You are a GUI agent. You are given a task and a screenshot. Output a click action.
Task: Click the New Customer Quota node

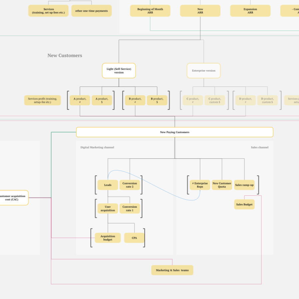222,185
